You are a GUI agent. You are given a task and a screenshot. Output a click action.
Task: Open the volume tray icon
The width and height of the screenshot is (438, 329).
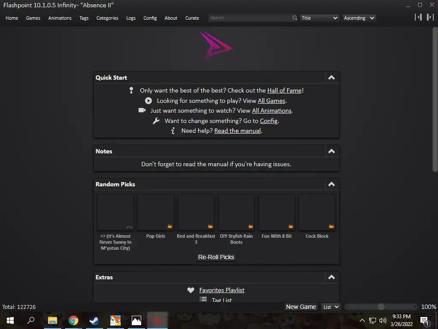[383, 320]
